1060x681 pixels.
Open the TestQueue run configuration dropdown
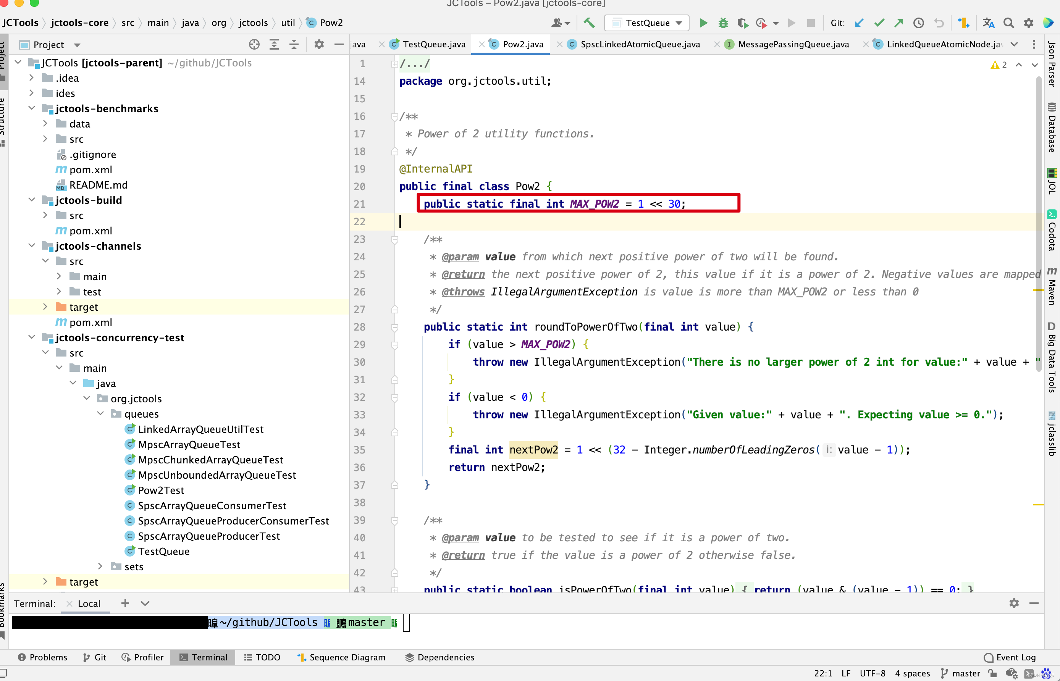[x=646, y=23]
